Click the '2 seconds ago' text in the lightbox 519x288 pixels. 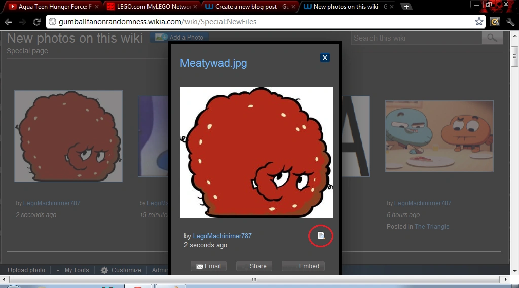pos(206,245)
